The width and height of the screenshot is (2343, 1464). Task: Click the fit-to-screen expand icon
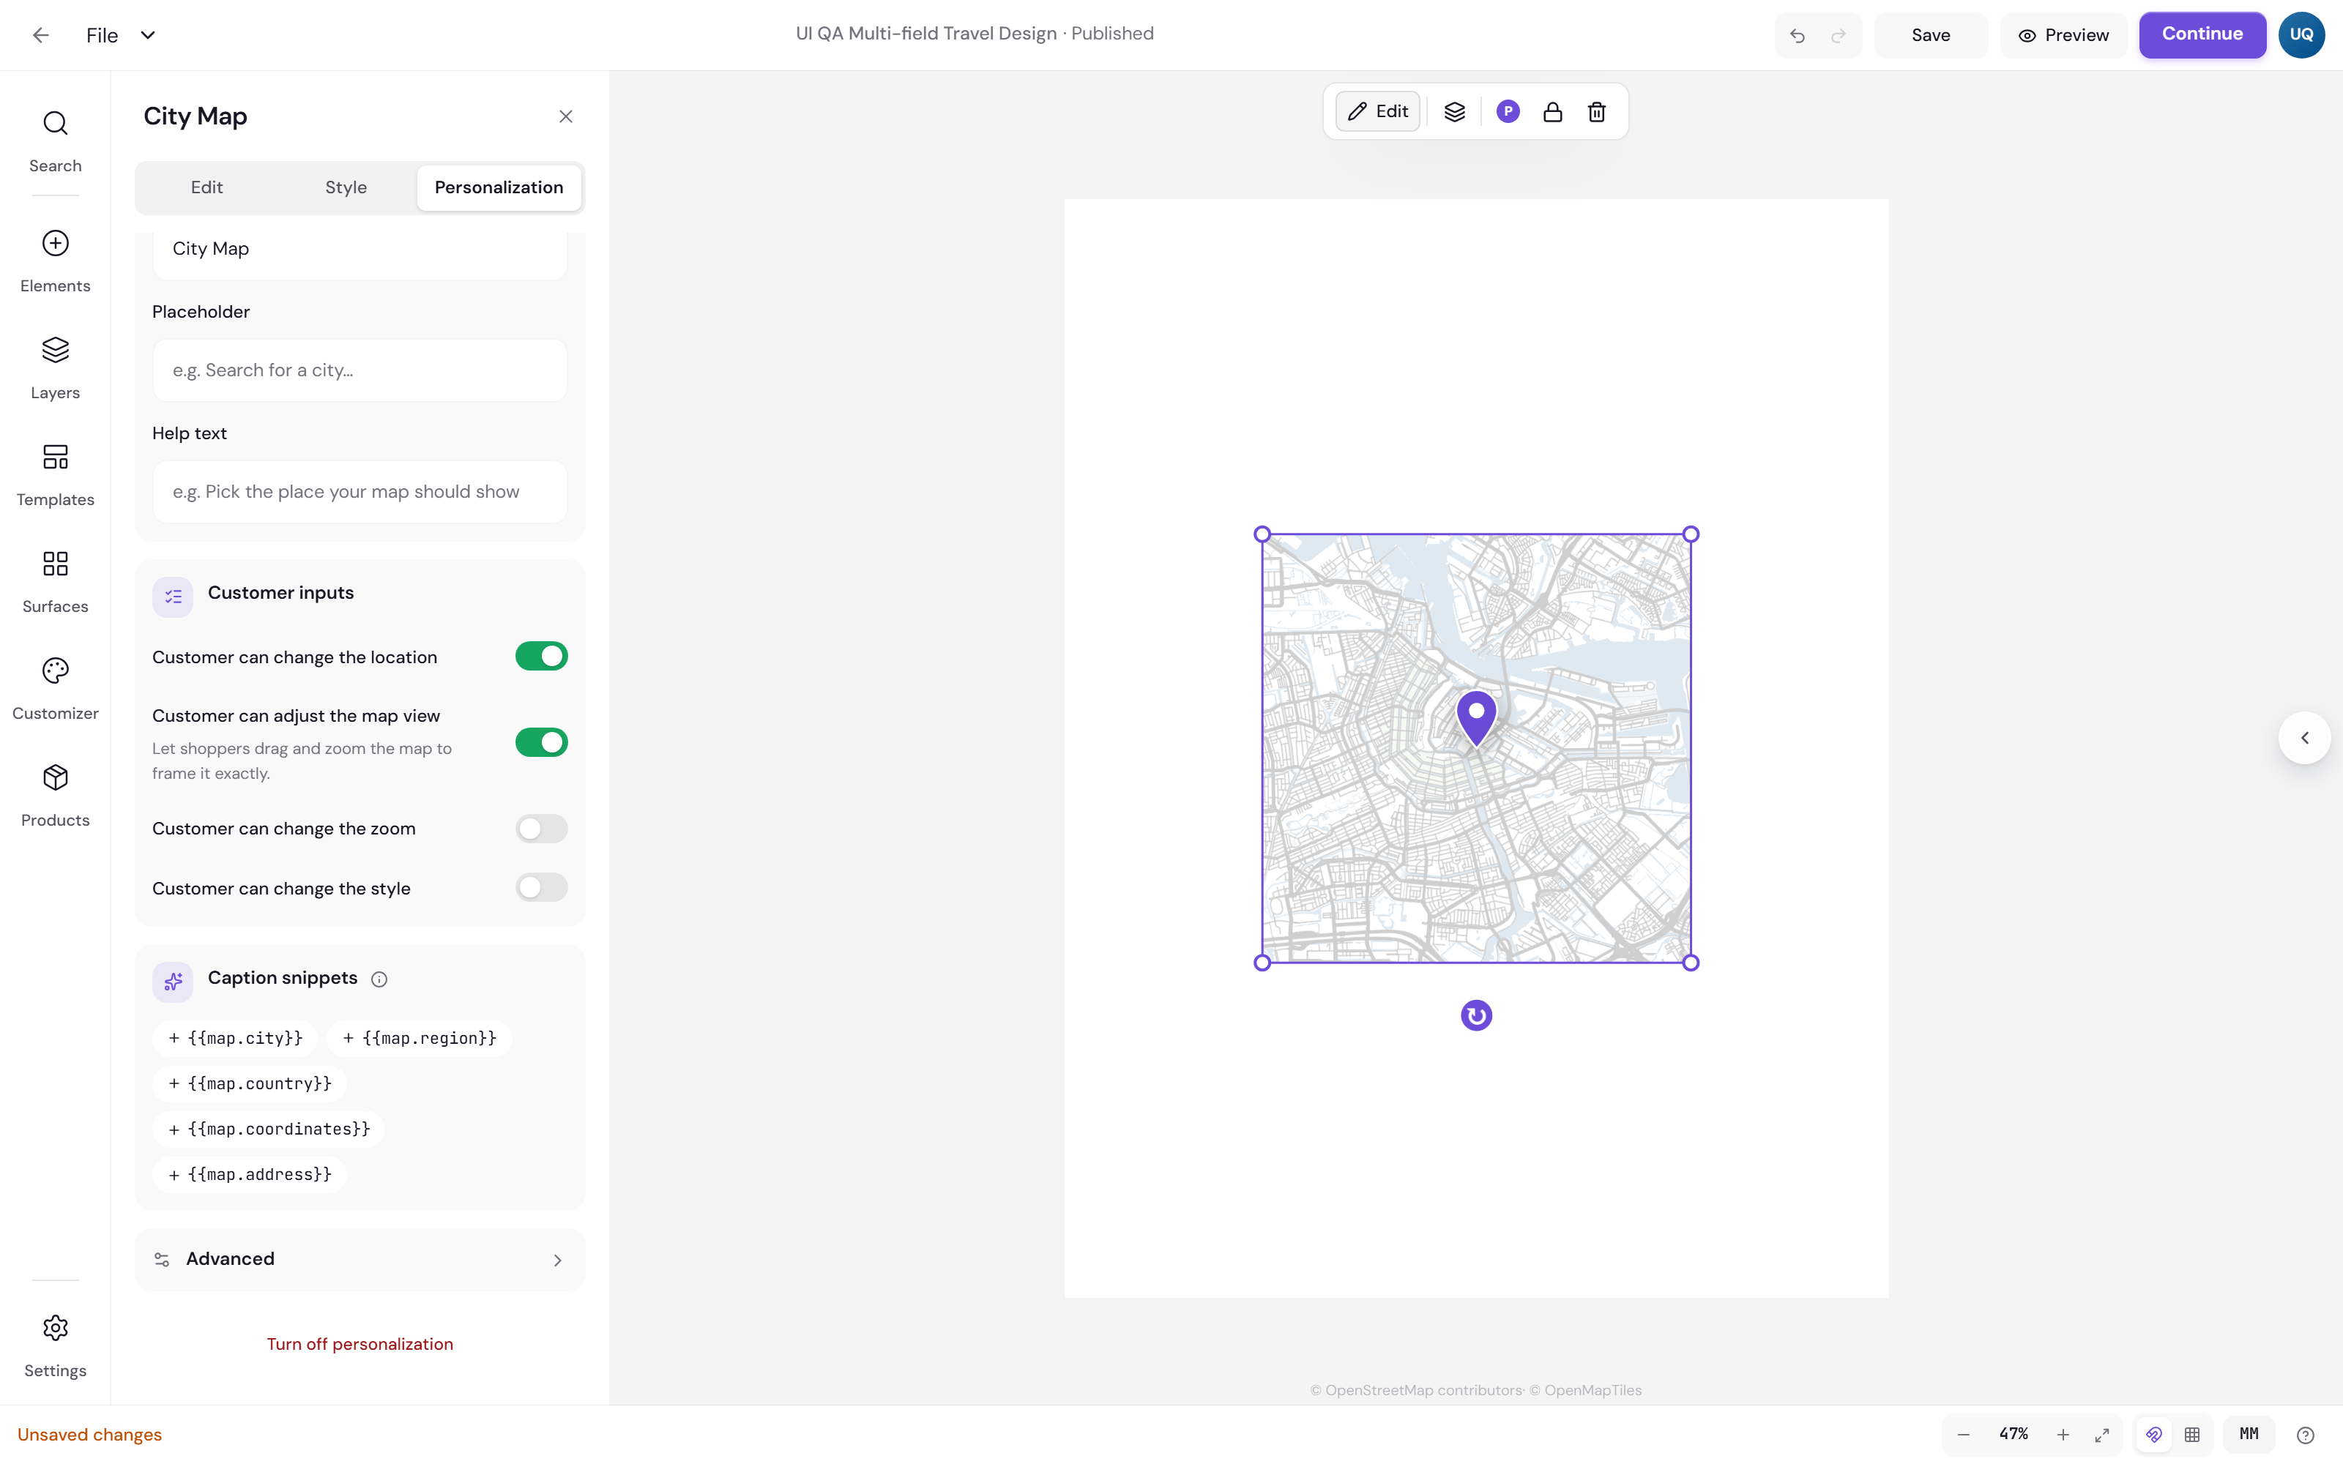click(x=2102, y=1435)
